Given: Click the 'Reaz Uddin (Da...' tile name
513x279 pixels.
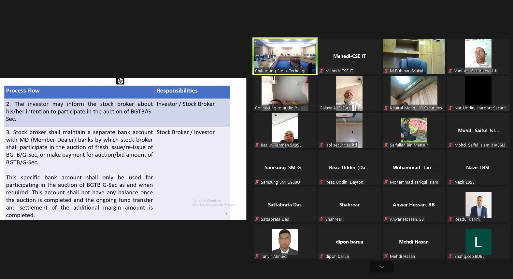Looking at the screenshot, I should coord(349,168).
